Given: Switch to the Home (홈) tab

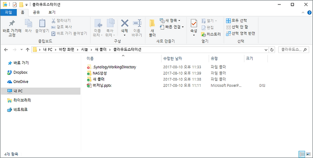Looking at the screenshot, I should (23, 12).
